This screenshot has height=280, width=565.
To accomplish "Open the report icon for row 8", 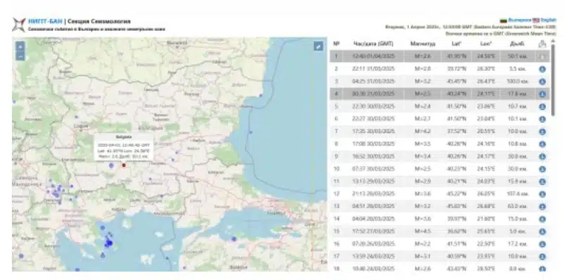I will [x=542, y=144].
